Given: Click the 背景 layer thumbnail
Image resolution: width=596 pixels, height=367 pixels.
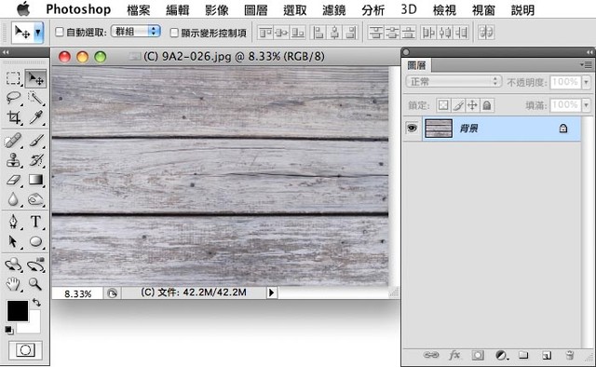Looking at the screenshot, I should click(x=439, y=129).
